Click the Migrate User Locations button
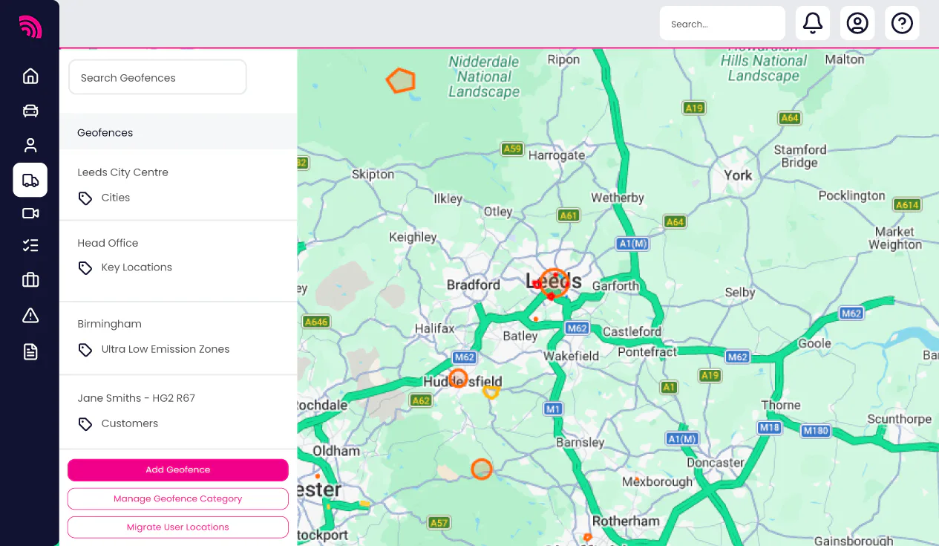This screenshot has height=546, width=939. 177,527
